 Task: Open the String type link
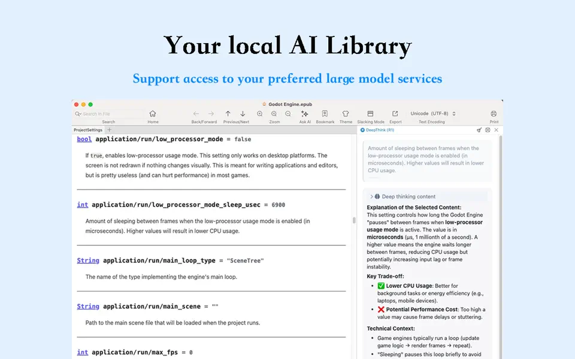coord(87,260)
